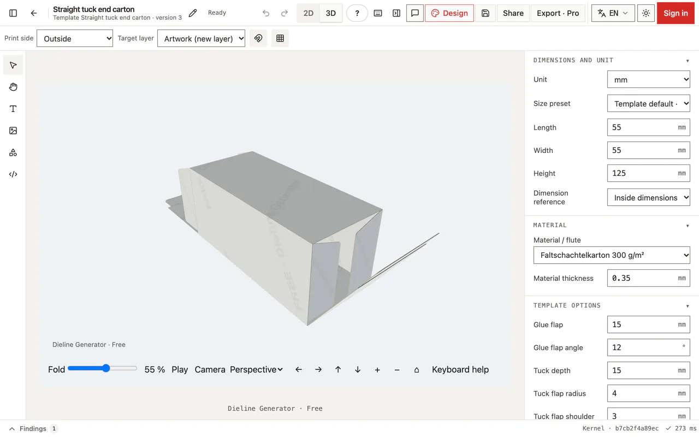Redo the last action
Image resolution: width=699 pixels, height=437 pixels.
tap(285, 13)
